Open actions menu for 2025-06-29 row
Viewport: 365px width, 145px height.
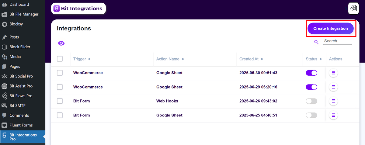[x=333, y=87]
